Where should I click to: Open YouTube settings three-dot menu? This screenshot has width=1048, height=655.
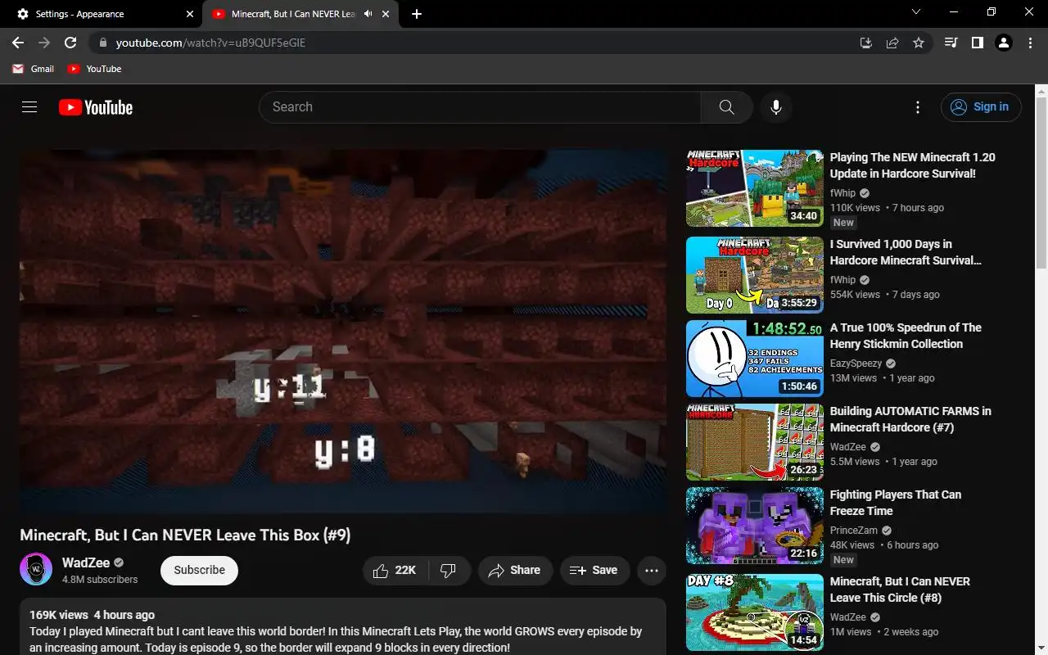(x=918, y=107)
